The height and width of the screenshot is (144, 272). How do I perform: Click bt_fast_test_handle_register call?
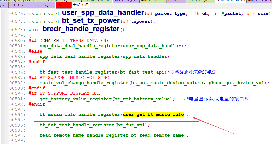[78, 72]
